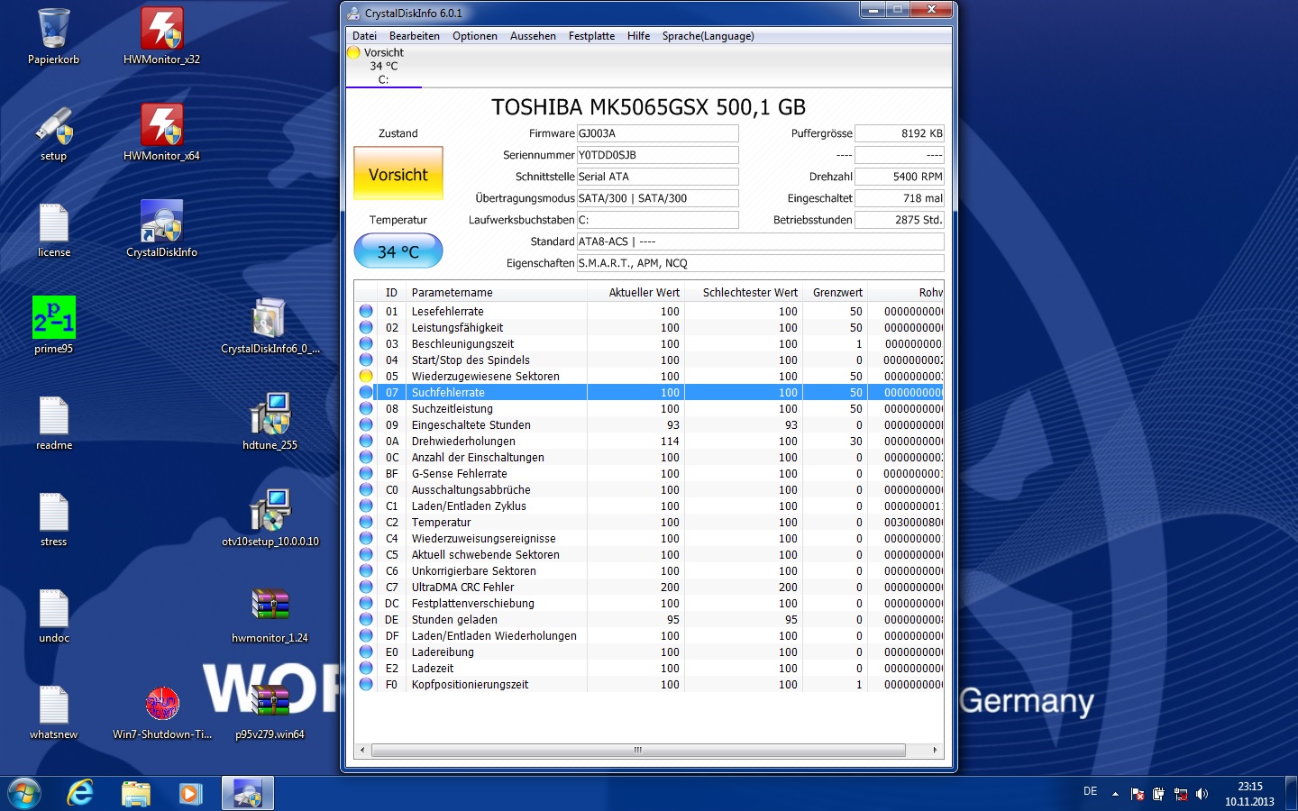Open the Windows Start menu
The width and height of the screenshot is (1298, 811).
(24, 794)
